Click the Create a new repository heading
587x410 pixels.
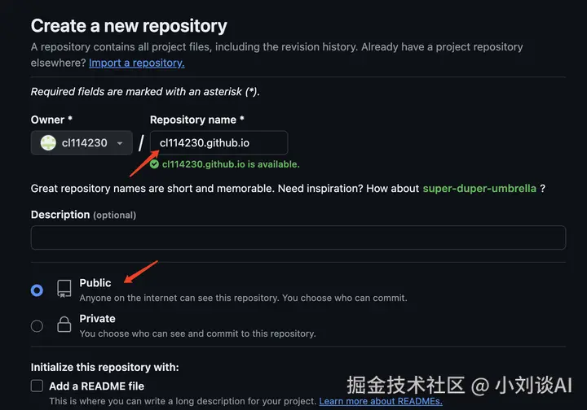pos(129,26)
